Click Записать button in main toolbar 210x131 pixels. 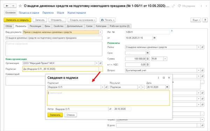[40, 20]
